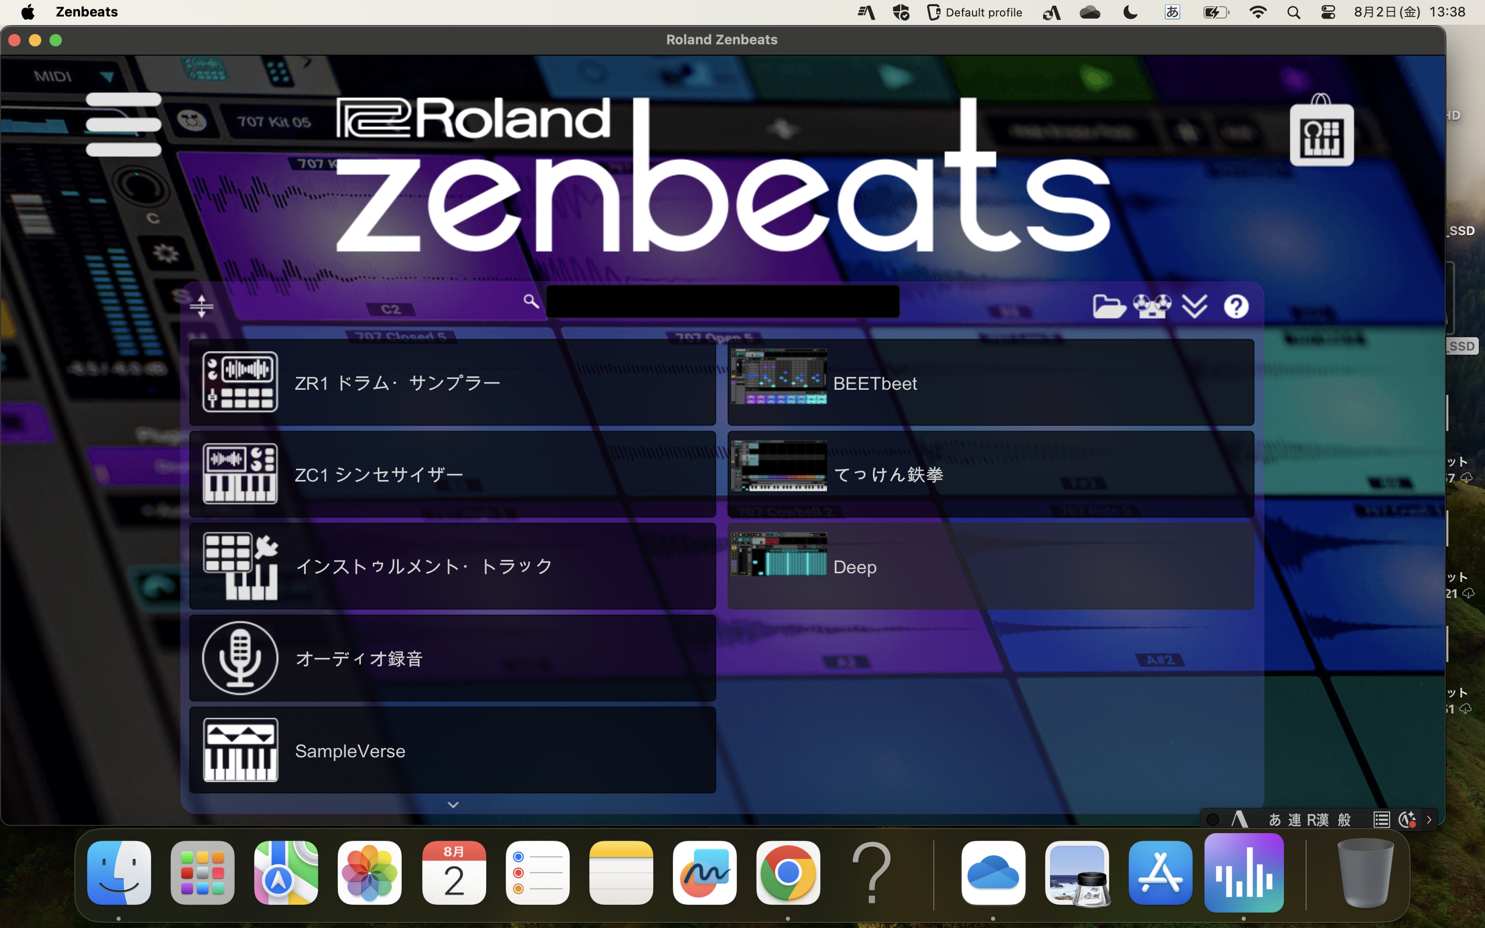
Task: Select 般 mode in IME palette
Action: point(1344,819)
